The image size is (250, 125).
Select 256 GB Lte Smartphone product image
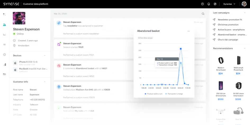[221, 85]
